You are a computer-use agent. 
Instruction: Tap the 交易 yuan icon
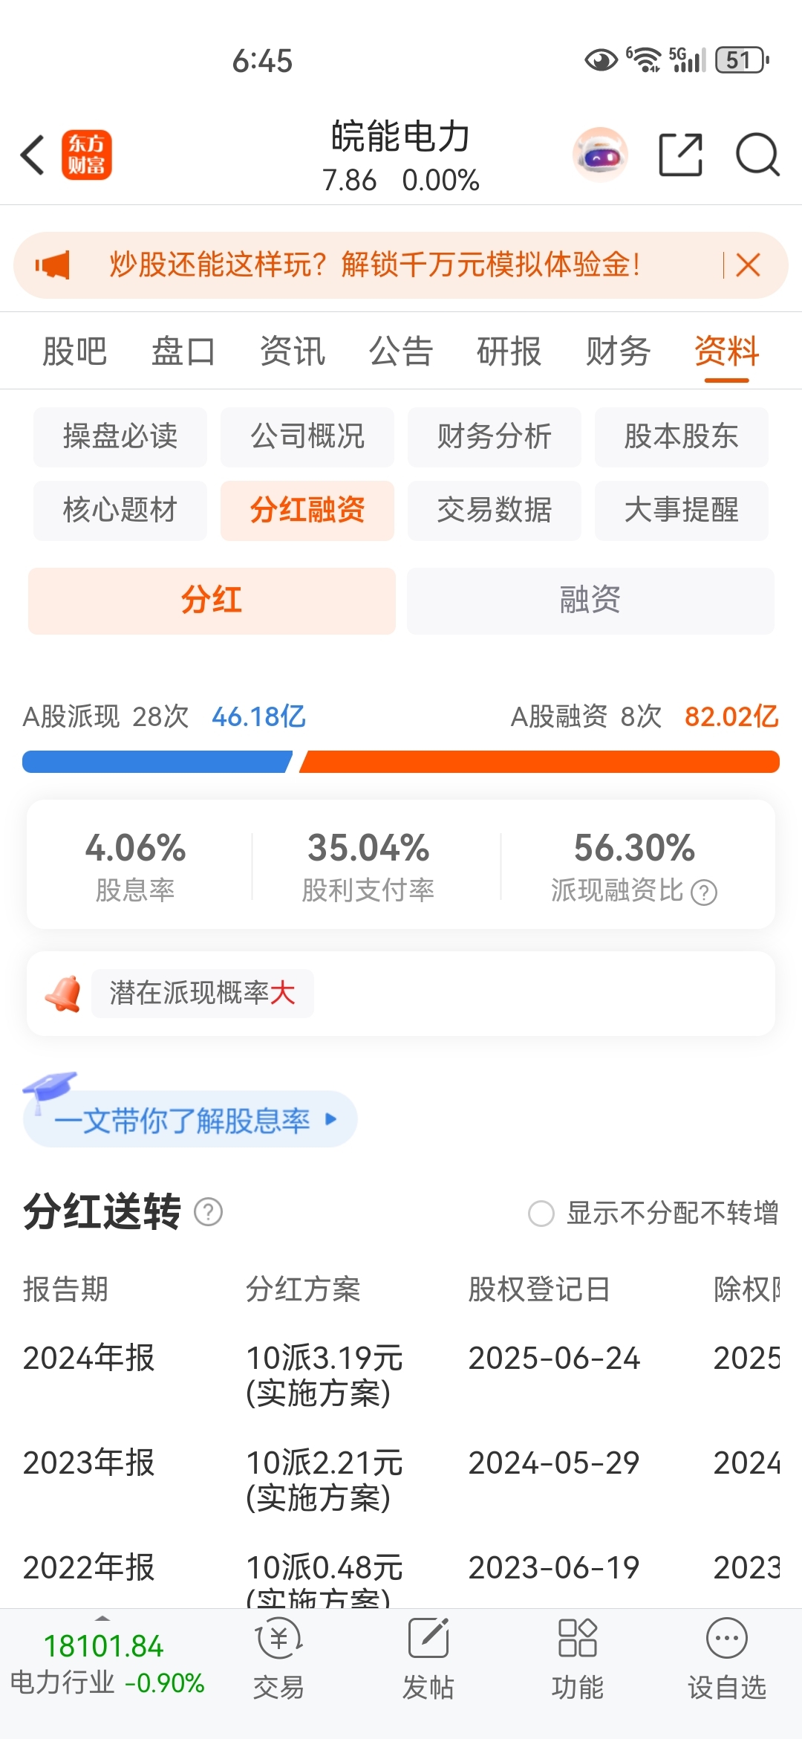point(278,1639)
